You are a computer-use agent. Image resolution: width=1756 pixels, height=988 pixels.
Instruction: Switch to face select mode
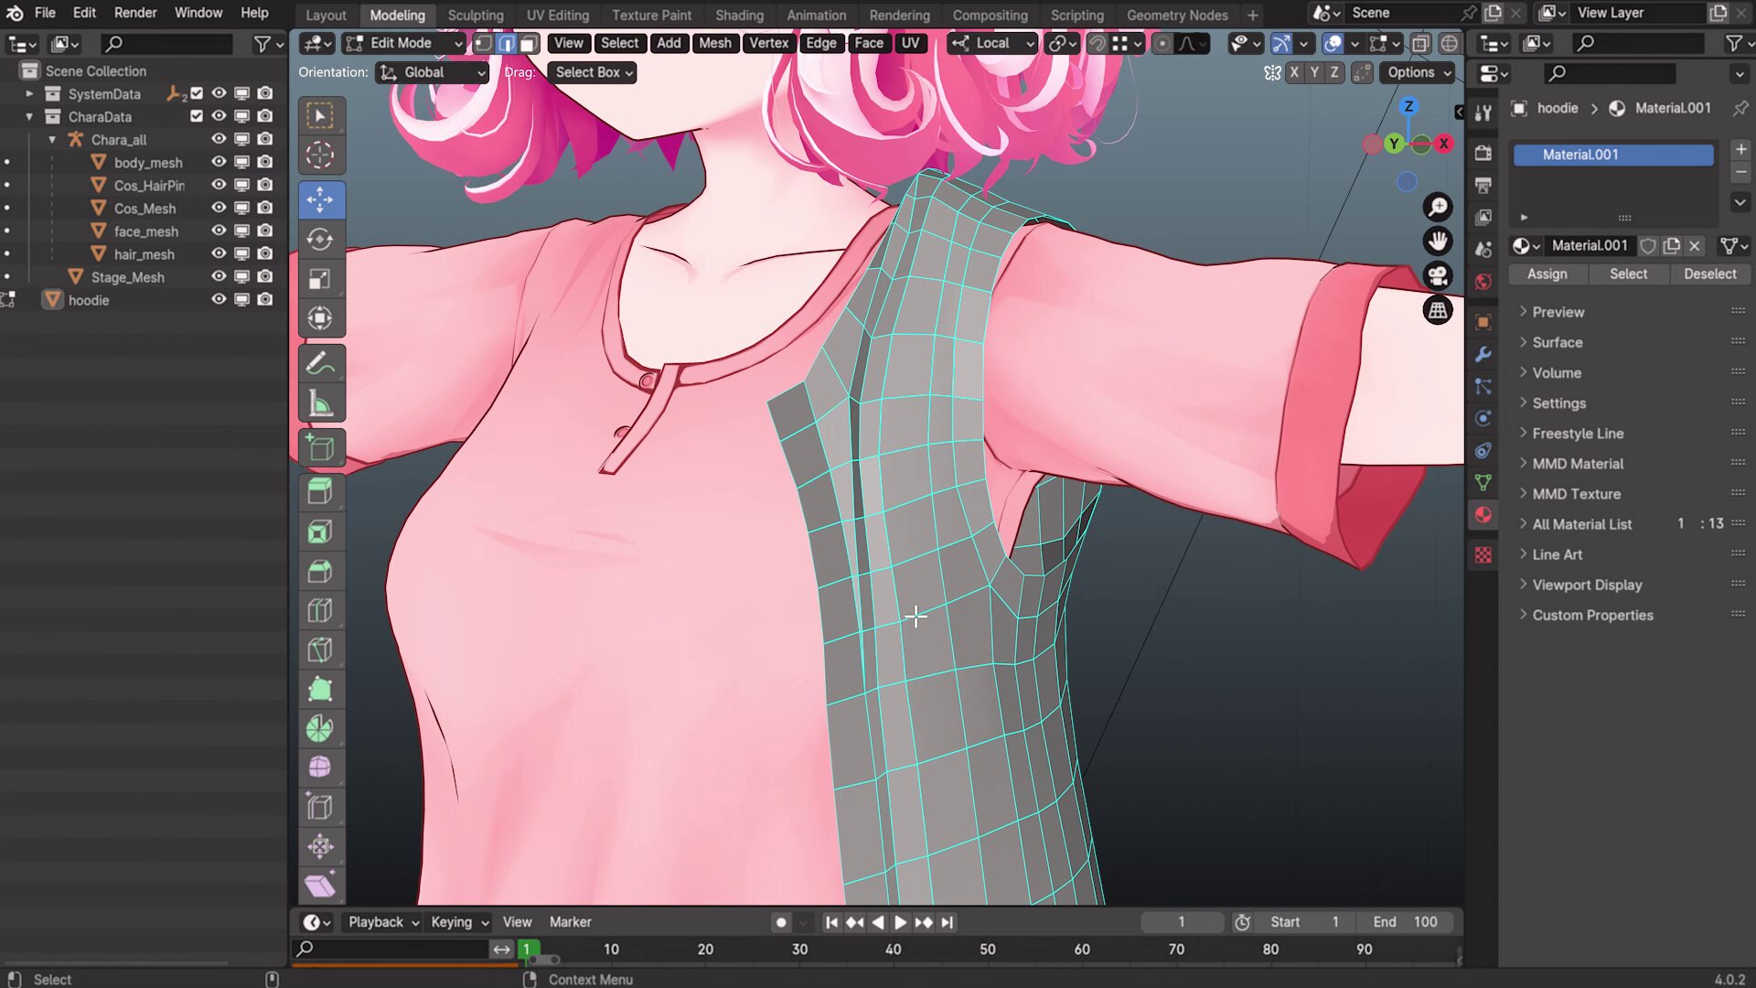click(529, 43)
